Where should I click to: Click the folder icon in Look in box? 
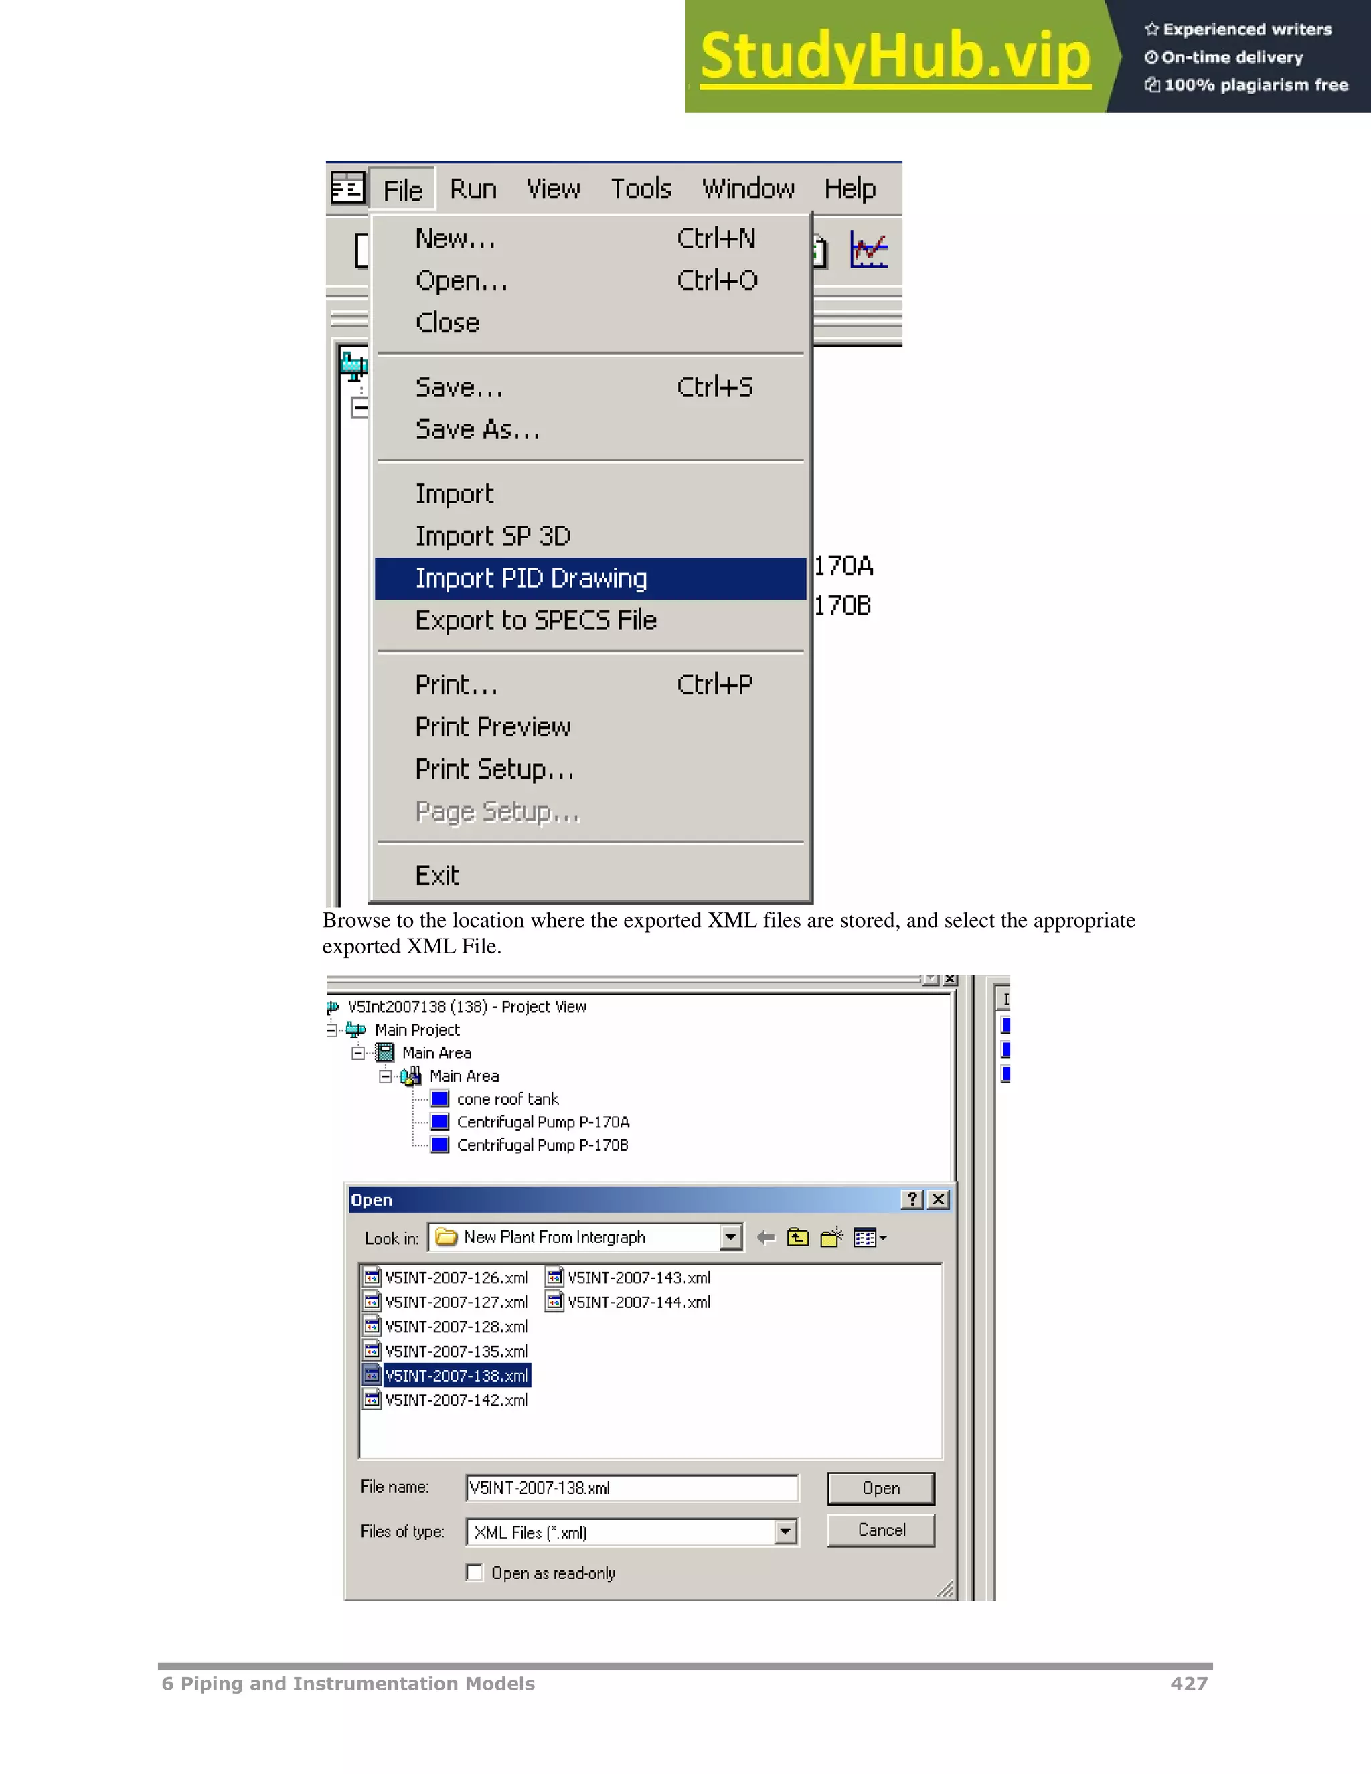click(x=446, y=1237)
